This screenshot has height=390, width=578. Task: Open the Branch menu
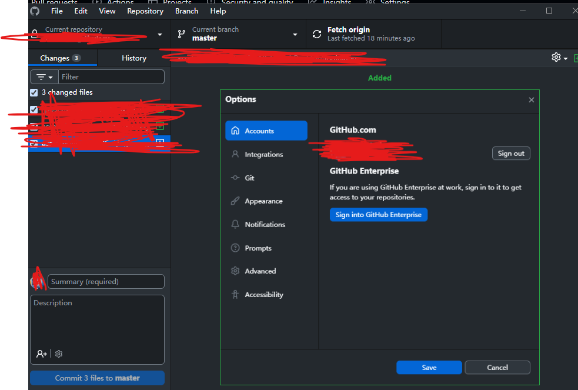click(186, 11)
